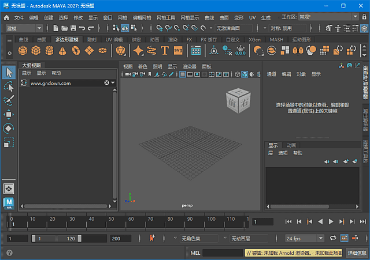The image size is (370, 260).
Task: Pick the Rotate tool
Action: point(9,128)
